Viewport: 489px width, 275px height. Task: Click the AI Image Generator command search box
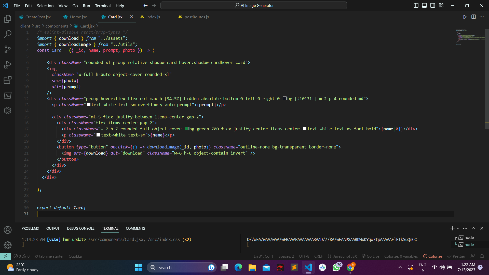coord(254,5)
